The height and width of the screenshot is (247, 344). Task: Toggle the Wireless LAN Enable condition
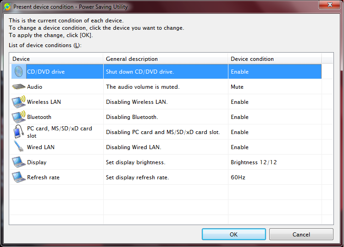239,102
